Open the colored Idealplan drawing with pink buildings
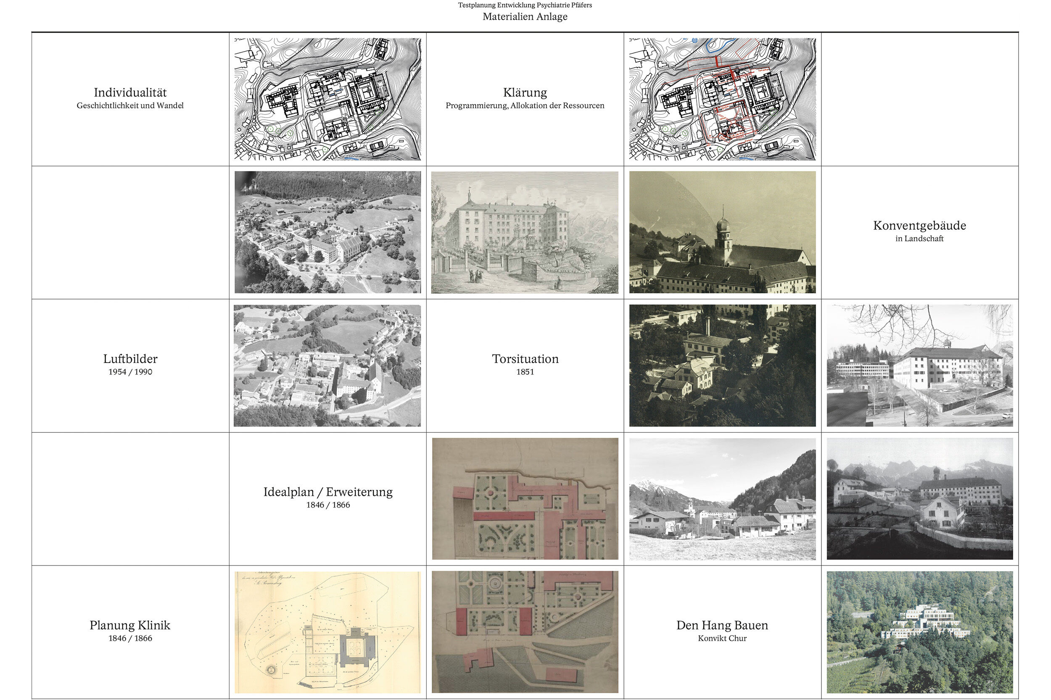The image size is (1051, 700). [524, 499]
